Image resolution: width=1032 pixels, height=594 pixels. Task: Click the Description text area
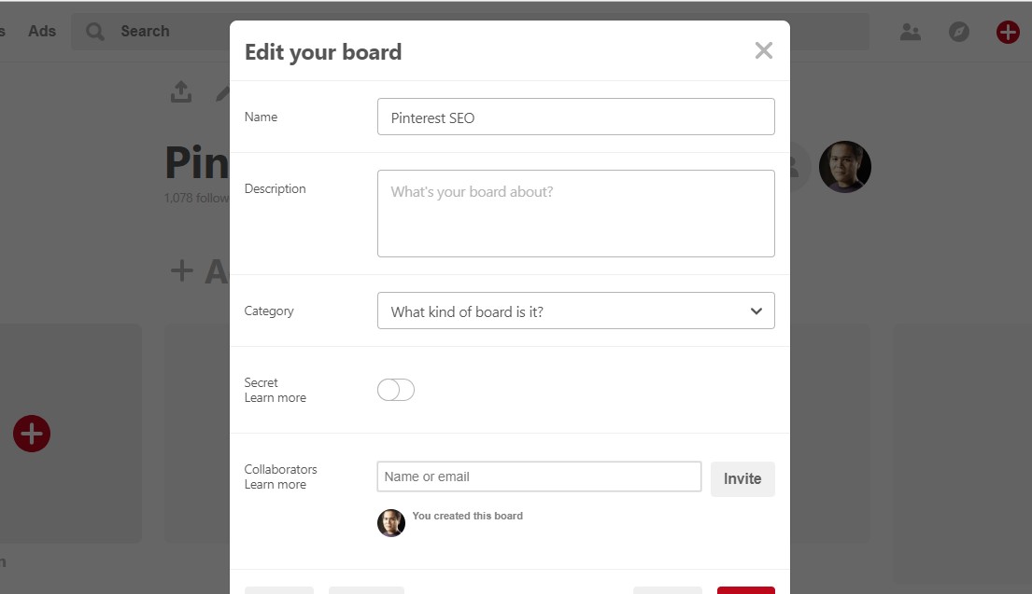[575, 214]
